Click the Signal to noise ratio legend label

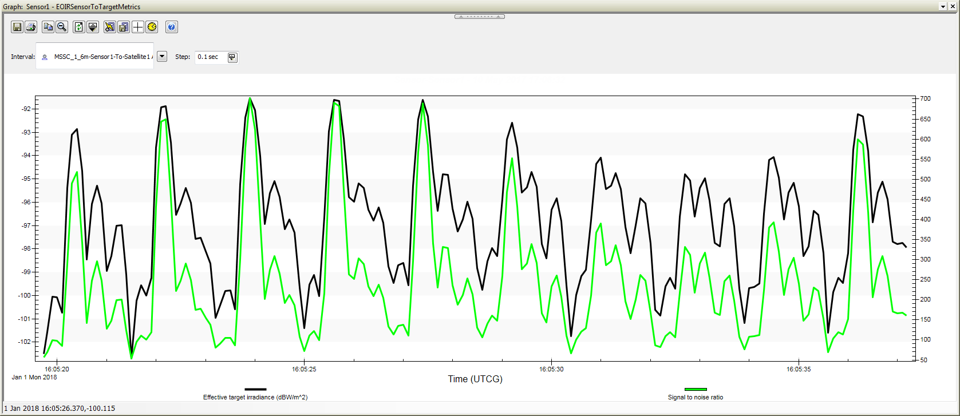[x=695, y=397]
